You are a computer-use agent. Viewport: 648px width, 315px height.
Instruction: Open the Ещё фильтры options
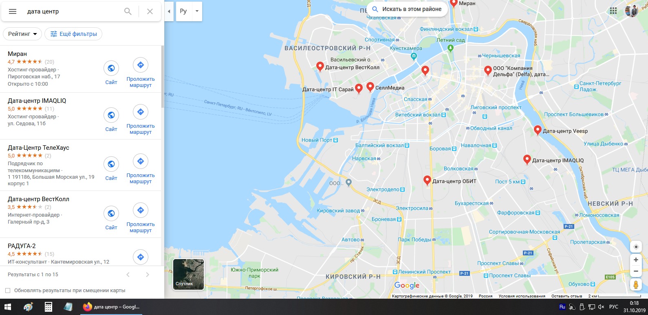coord(73,34)
